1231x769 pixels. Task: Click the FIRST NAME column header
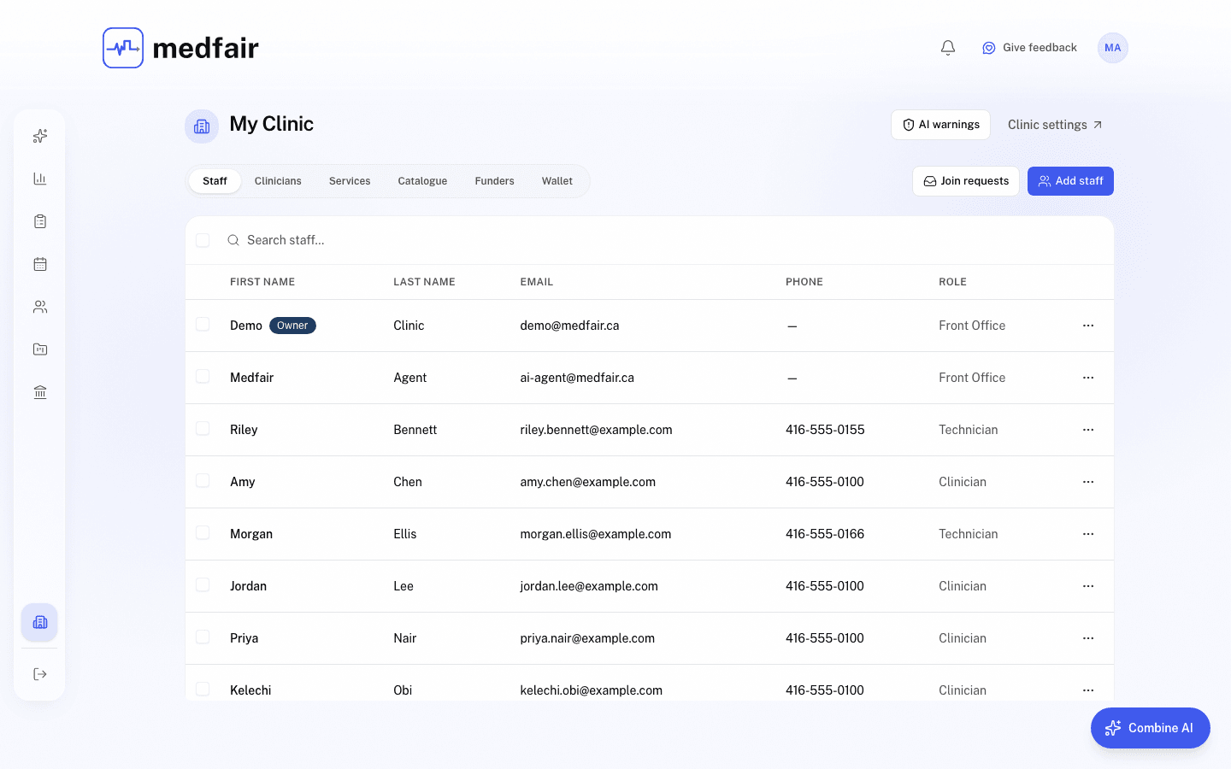pyautogui.click(x=262, y=282)
